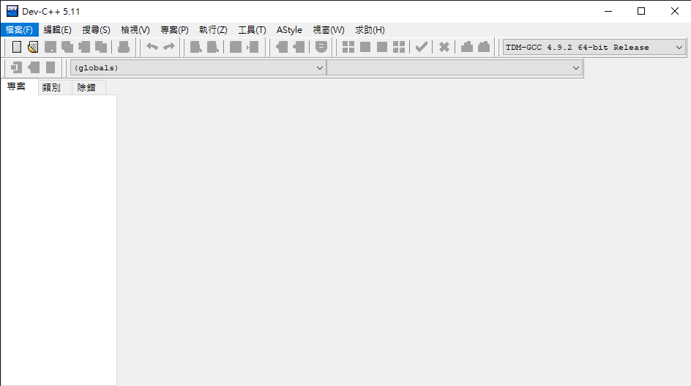Screen dimensions: 691x386
Task: Click the New file icon
Action: [x=17, y=47]
